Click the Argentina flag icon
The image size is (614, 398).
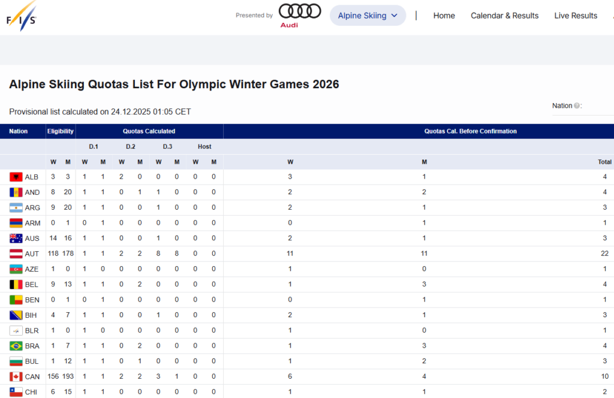pos(16,208)
